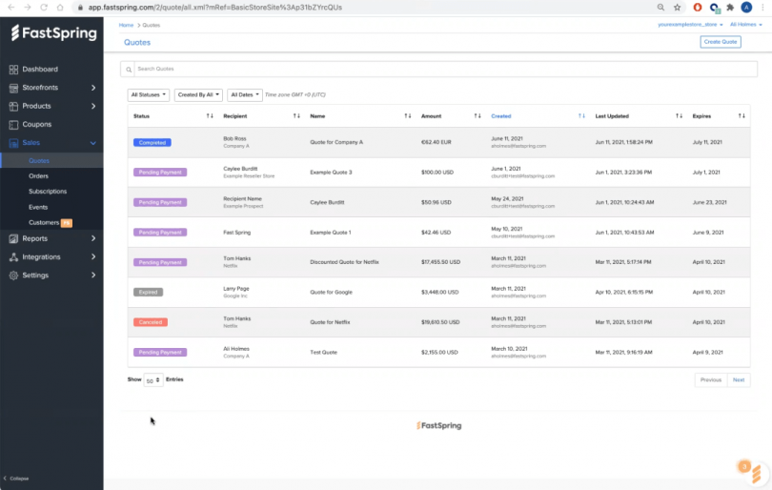Change the Show entries stepper
This screenshot has width=772, height=490.
[x=153, y=380]
